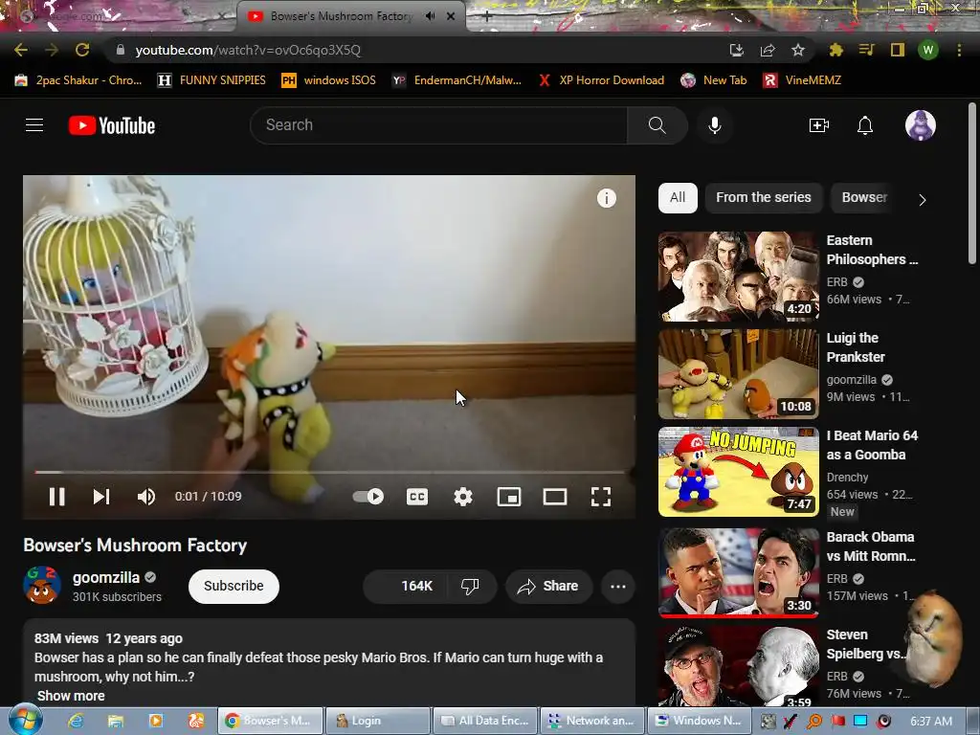This screenshot has width=980, height=735.
Task: Open I Beat Mario 64 as a Goomba thumbnail
Action: (738, 472)
